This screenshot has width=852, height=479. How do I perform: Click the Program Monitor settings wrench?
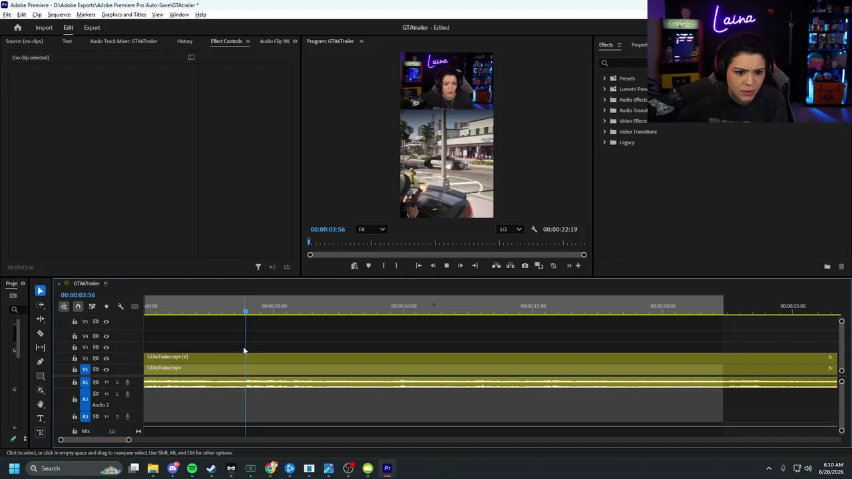(534, 230)
